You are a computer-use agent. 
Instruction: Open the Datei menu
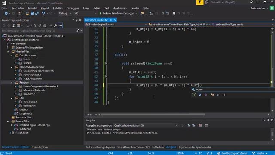[4, 8]
